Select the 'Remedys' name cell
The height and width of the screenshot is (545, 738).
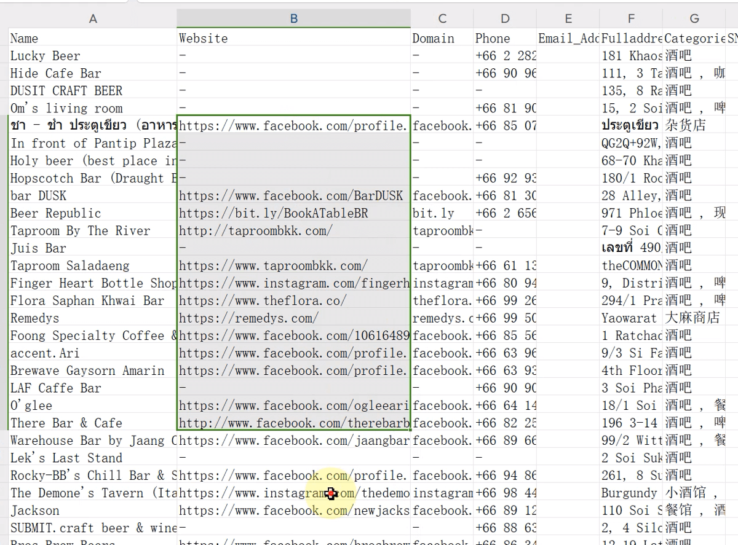pos(93,318)
